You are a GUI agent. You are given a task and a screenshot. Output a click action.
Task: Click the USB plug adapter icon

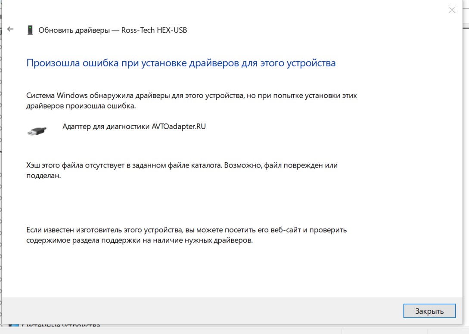point(37,130)
